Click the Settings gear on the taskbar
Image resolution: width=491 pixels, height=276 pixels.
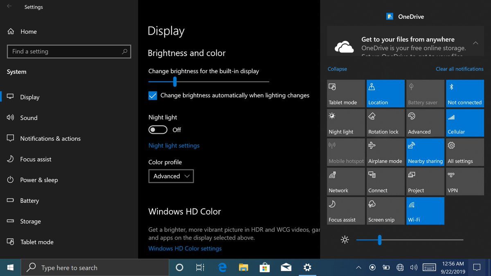307,267
